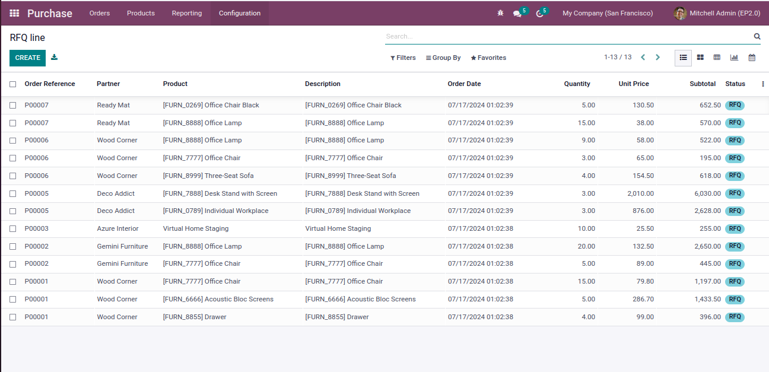Open the apps grid home menu

(x=14, y=13)
